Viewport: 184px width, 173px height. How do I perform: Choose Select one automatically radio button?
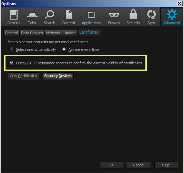[x=11, y=49]
